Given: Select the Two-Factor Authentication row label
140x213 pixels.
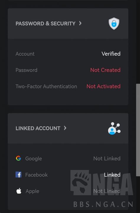Looking at the screenshot, I should point(46,86).
